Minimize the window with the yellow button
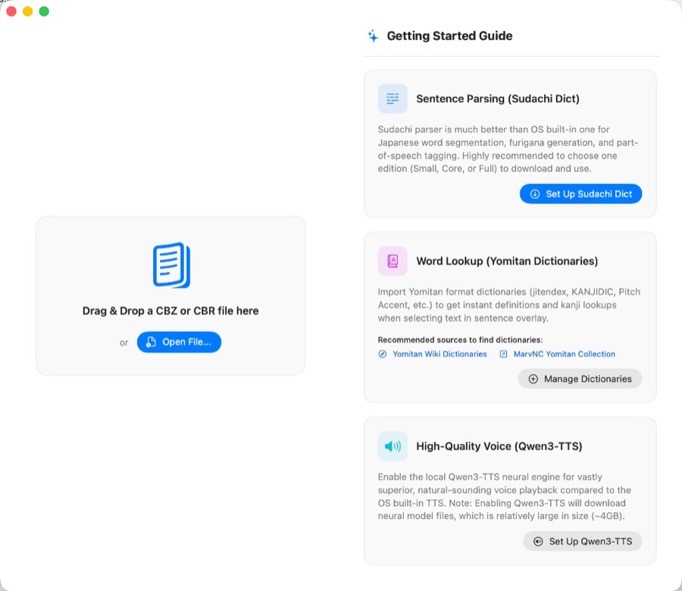 pyautogui.click(x=28, y=11)
